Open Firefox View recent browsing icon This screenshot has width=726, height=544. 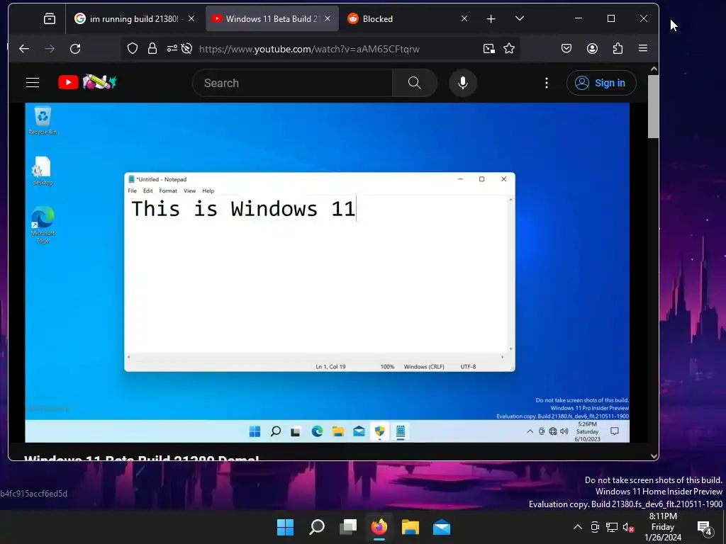(x=50, y=18)
